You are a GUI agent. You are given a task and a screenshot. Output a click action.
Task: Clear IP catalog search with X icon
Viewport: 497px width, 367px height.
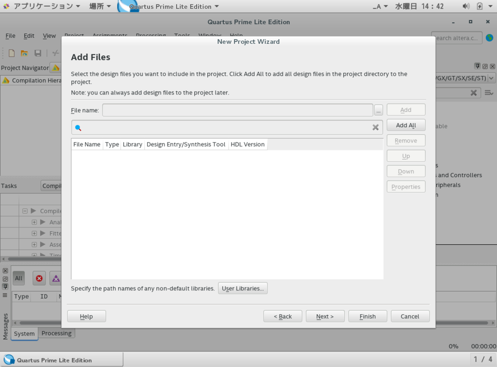click(x=474, y=93)
